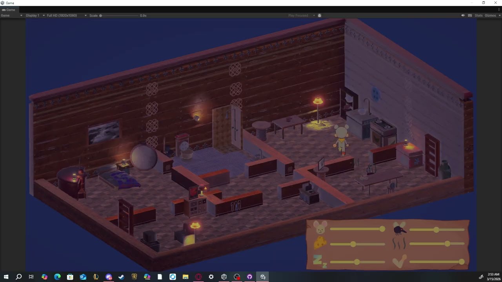Image resolution: width=502 pixels, height=282 pixels.
Task: Open the Game window options menu
Action: click(499, 10)
